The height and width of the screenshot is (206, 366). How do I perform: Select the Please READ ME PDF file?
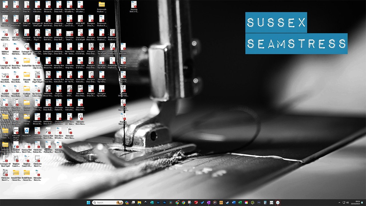69,49
